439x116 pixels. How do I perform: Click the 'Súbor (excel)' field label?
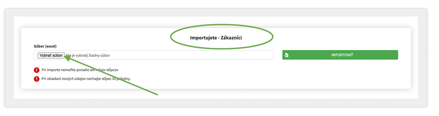click(x=45, y=46)
